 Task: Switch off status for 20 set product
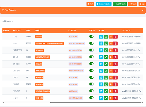coord(91,57)
